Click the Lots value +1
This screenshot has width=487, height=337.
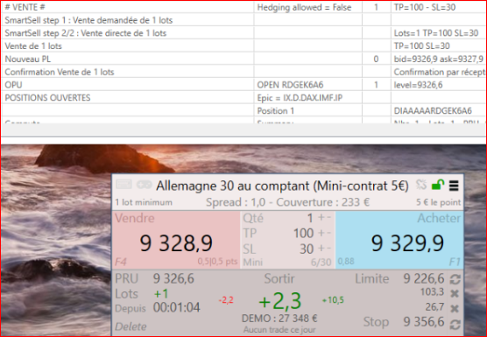(161, 293)
